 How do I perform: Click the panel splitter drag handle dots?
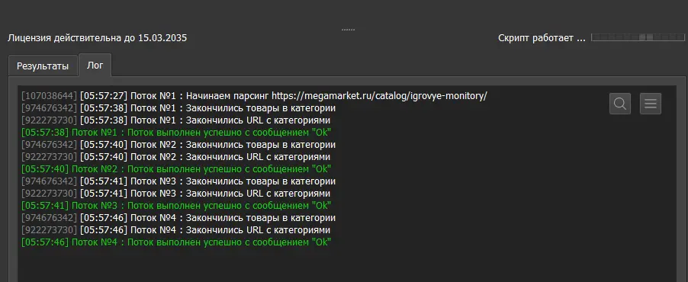click(348, 30)
